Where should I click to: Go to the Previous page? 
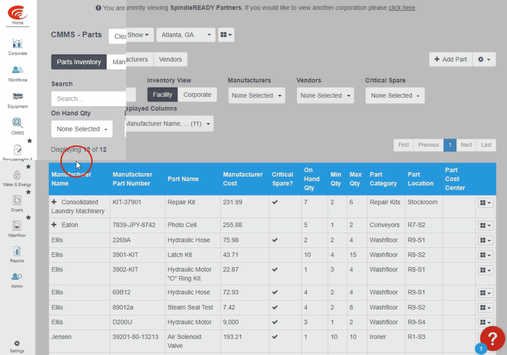pos(428,145)
